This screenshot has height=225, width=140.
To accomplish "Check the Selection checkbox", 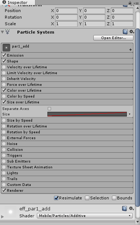I will point(87,198).
